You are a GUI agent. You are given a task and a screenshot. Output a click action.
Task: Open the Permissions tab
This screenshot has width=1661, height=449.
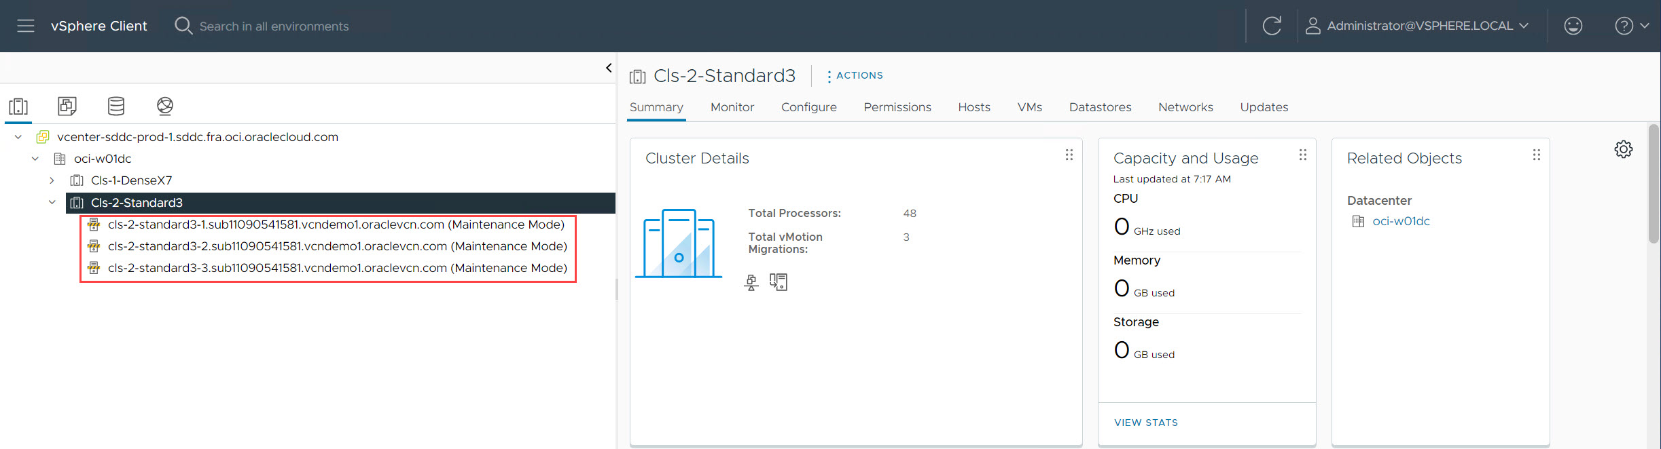point(897,107)
